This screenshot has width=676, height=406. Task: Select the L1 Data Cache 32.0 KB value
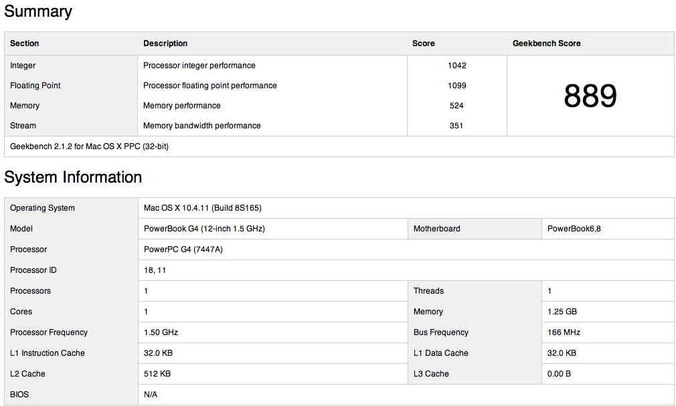[x=562, y=353]
